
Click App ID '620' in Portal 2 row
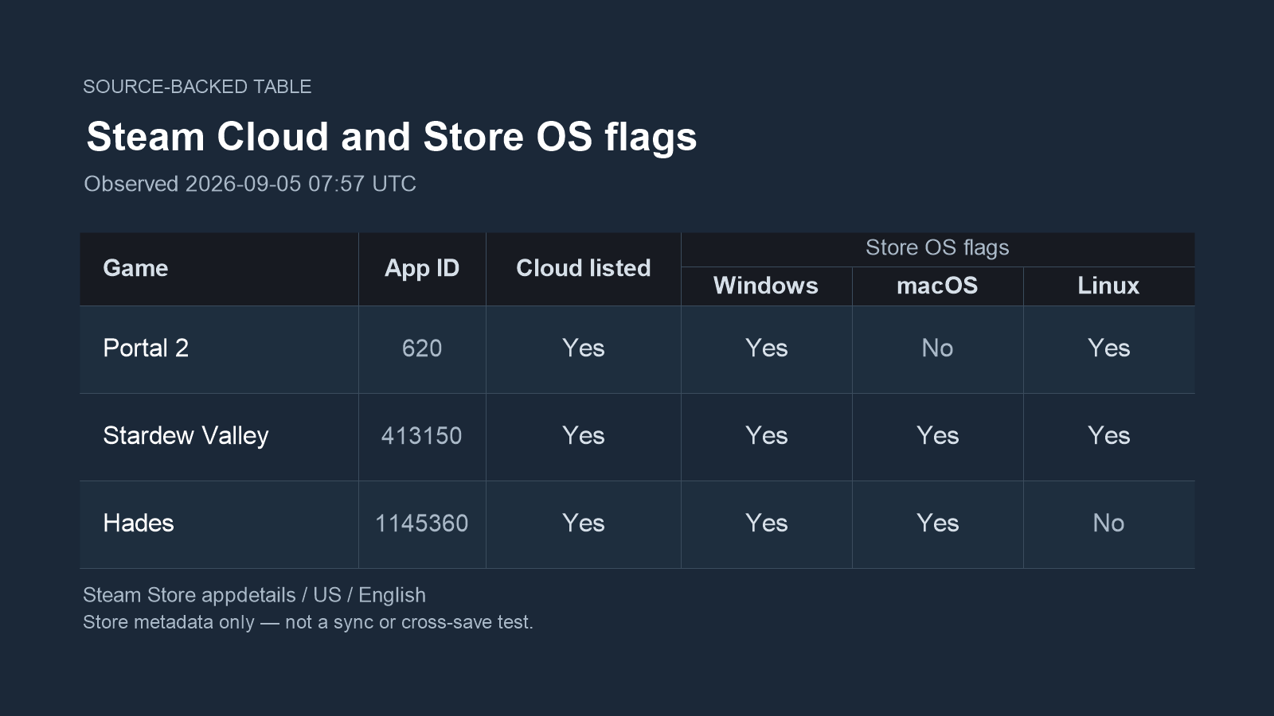(422, 349)
